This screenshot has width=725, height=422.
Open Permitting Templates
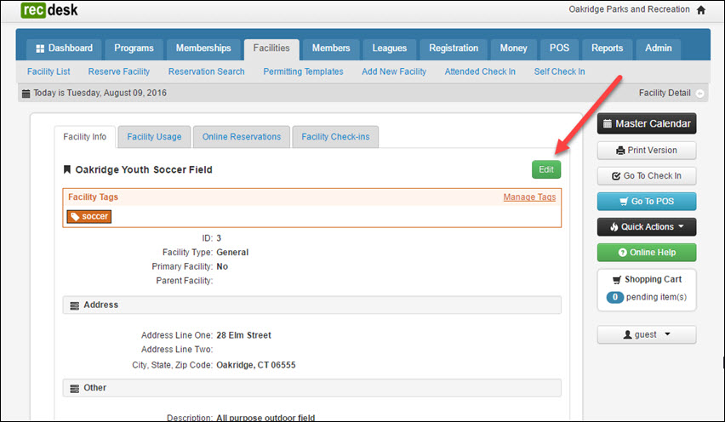[x=303, y=71]
